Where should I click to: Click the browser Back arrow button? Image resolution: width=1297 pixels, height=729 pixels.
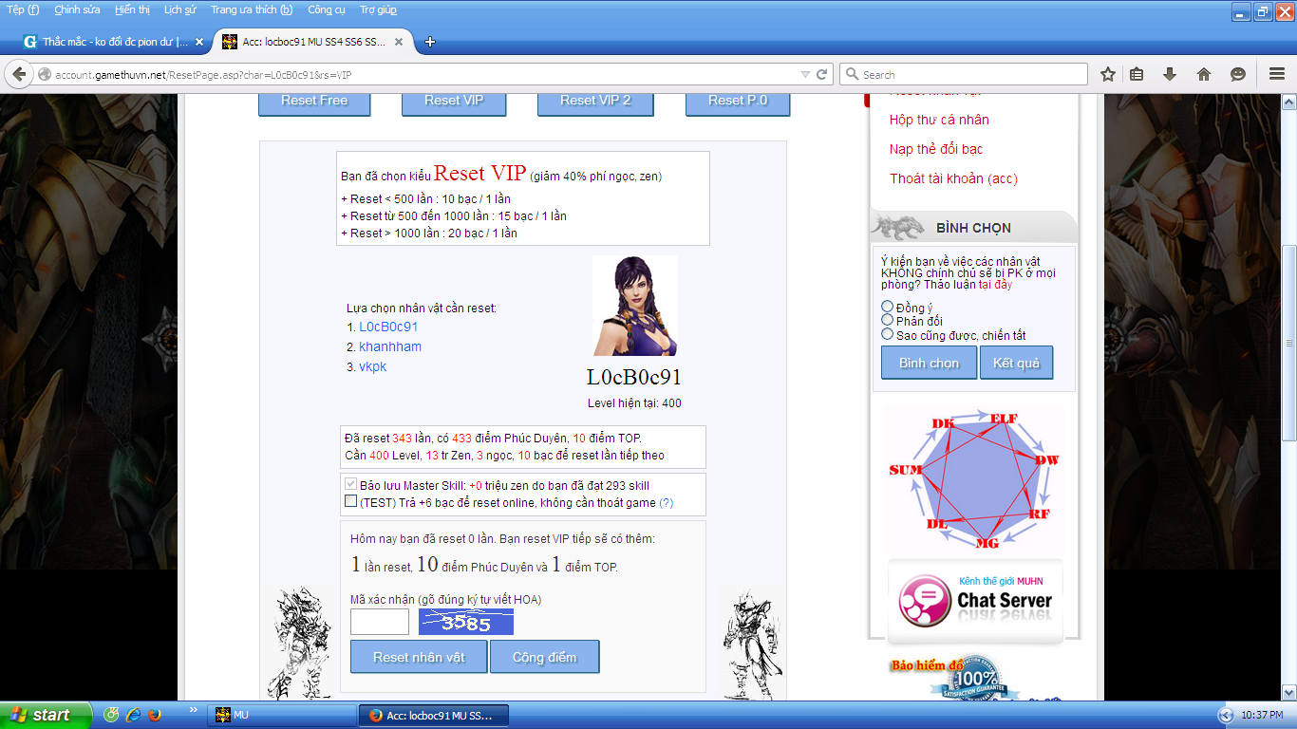click(20, 74)
